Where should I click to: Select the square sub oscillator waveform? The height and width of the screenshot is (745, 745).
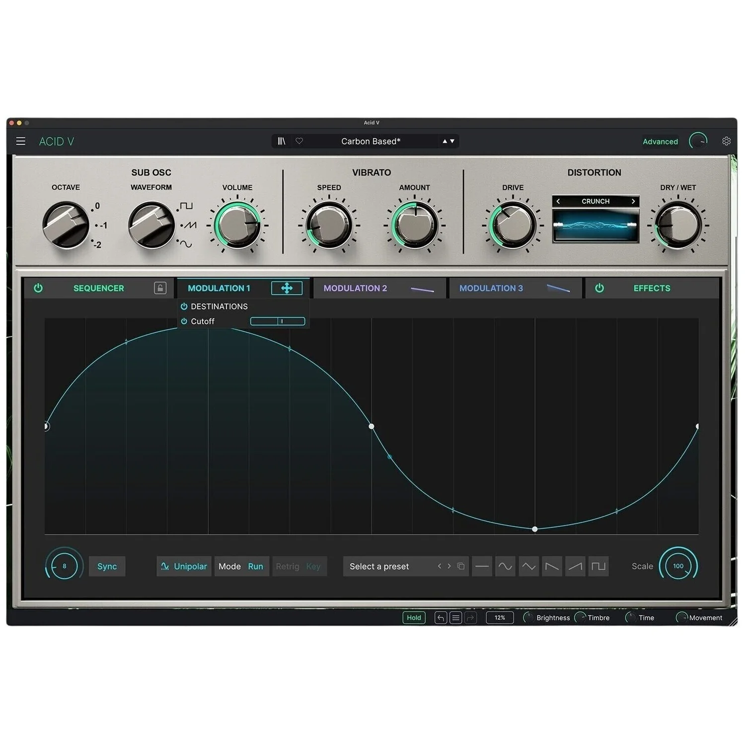(186, 206)
